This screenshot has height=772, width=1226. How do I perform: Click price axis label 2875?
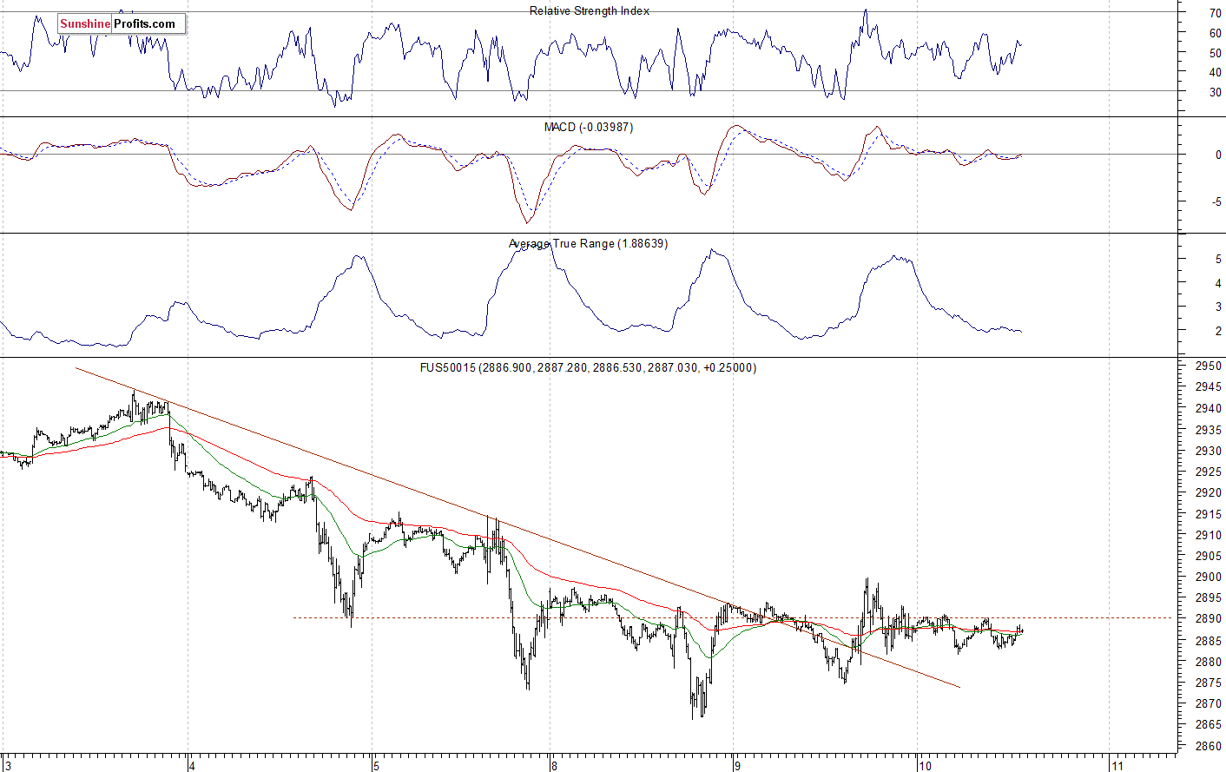(x=1209, y=683)
